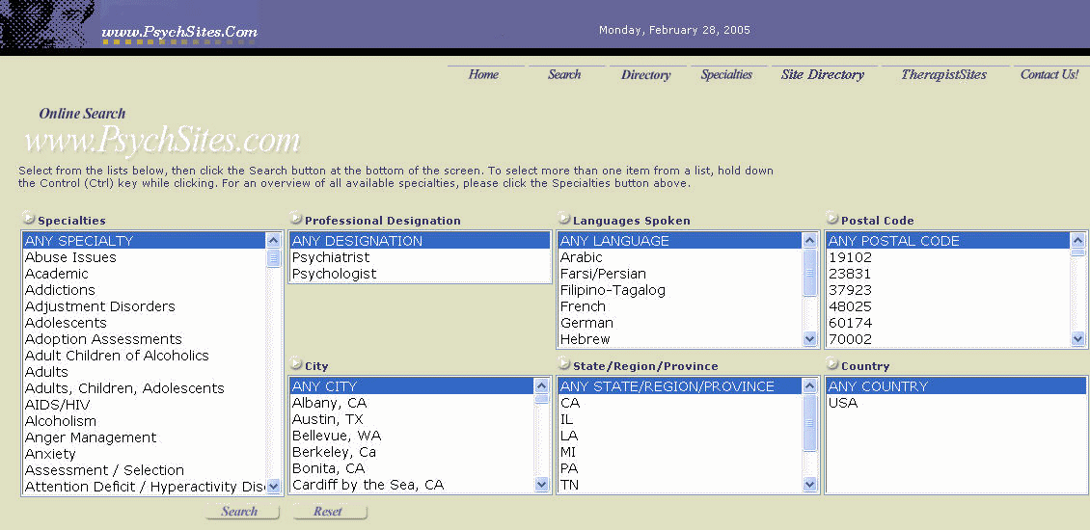
Task: Click the bullet icon beside Professional Designation
Action: click(295, 218)
